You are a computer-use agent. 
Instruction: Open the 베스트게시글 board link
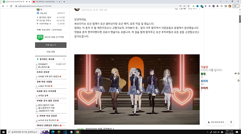[44, 67]
